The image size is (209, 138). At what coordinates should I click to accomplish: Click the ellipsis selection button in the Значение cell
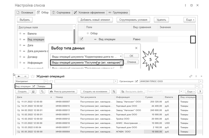(193, 40)
